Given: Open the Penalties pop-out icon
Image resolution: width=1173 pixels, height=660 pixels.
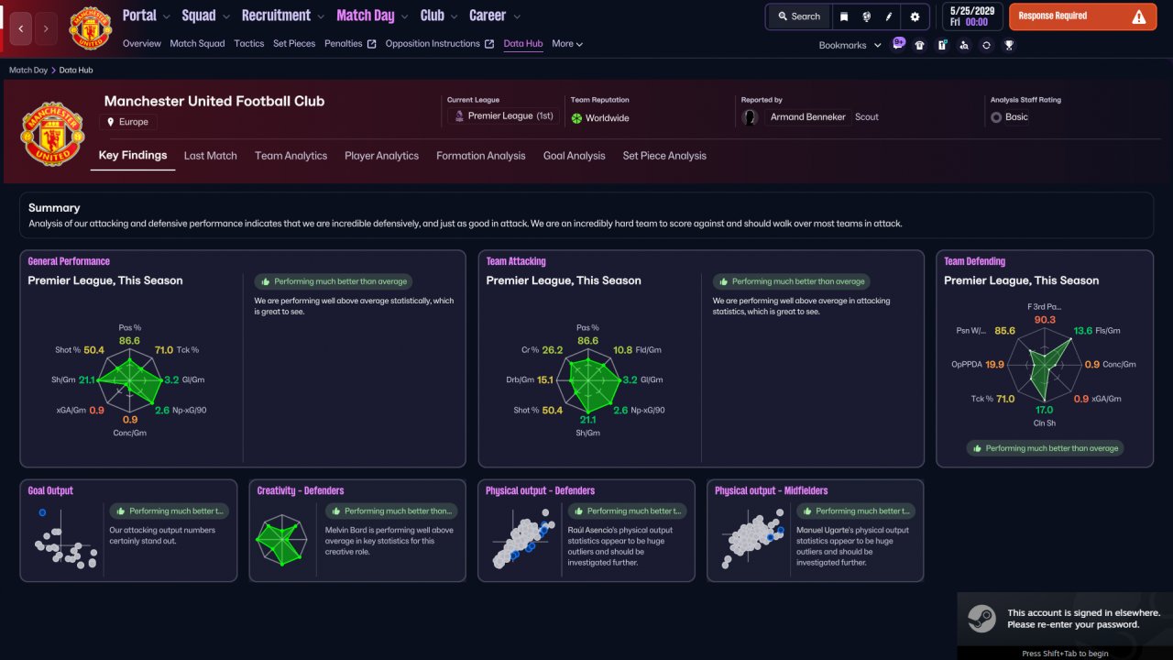Looking at the screenshot, I should coord(371,44).
